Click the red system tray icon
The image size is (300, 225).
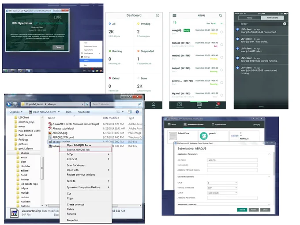click(x=101, y=71)
